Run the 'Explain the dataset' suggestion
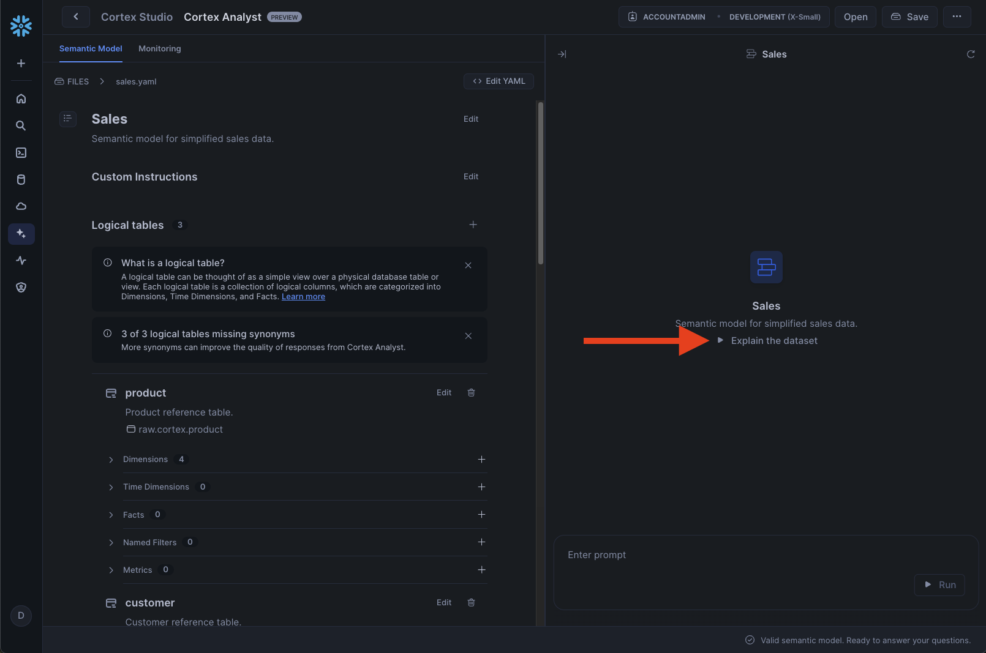The width and height of the screenshot is (986, 653). 767,340
